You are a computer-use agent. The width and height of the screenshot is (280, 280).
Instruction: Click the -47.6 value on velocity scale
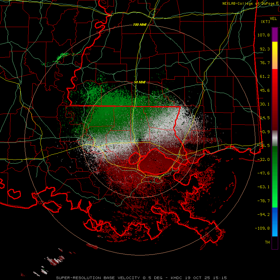tap(264, 173)
